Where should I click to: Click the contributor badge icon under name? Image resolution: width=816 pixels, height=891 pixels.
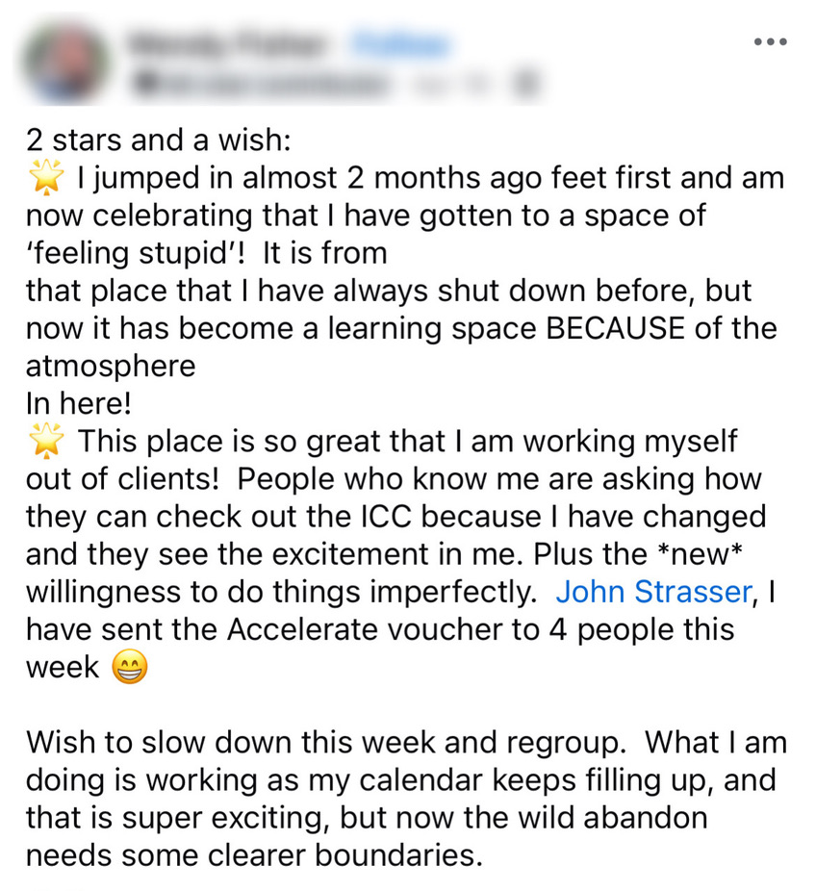144,84
